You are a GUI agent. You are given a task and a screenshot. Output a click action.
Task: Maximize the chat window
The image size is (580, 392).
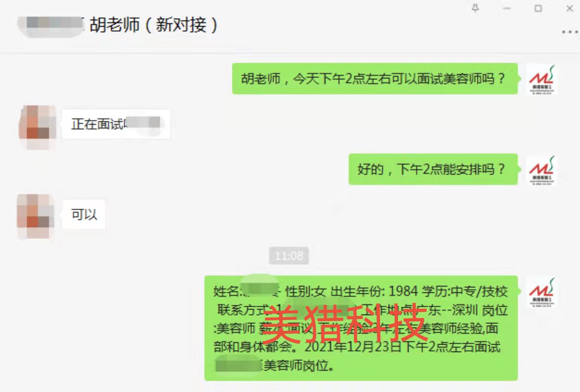coord(538,8)
